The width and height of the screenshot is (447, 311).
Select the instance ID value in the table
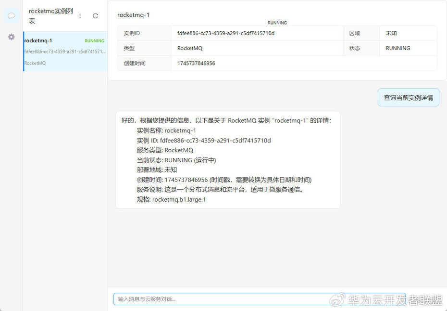pyautogui.click(x=226, y=33)
